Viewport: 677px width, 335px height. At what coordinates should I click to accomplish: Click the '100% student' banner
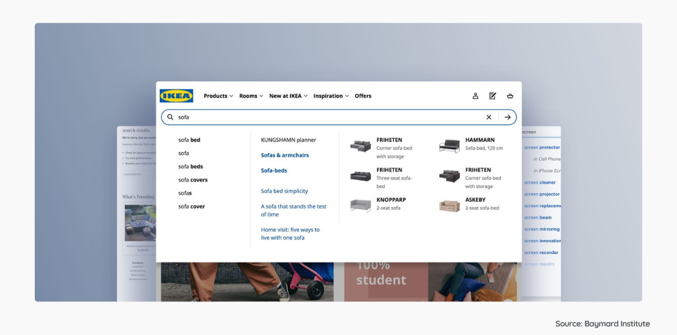(386, 281)
